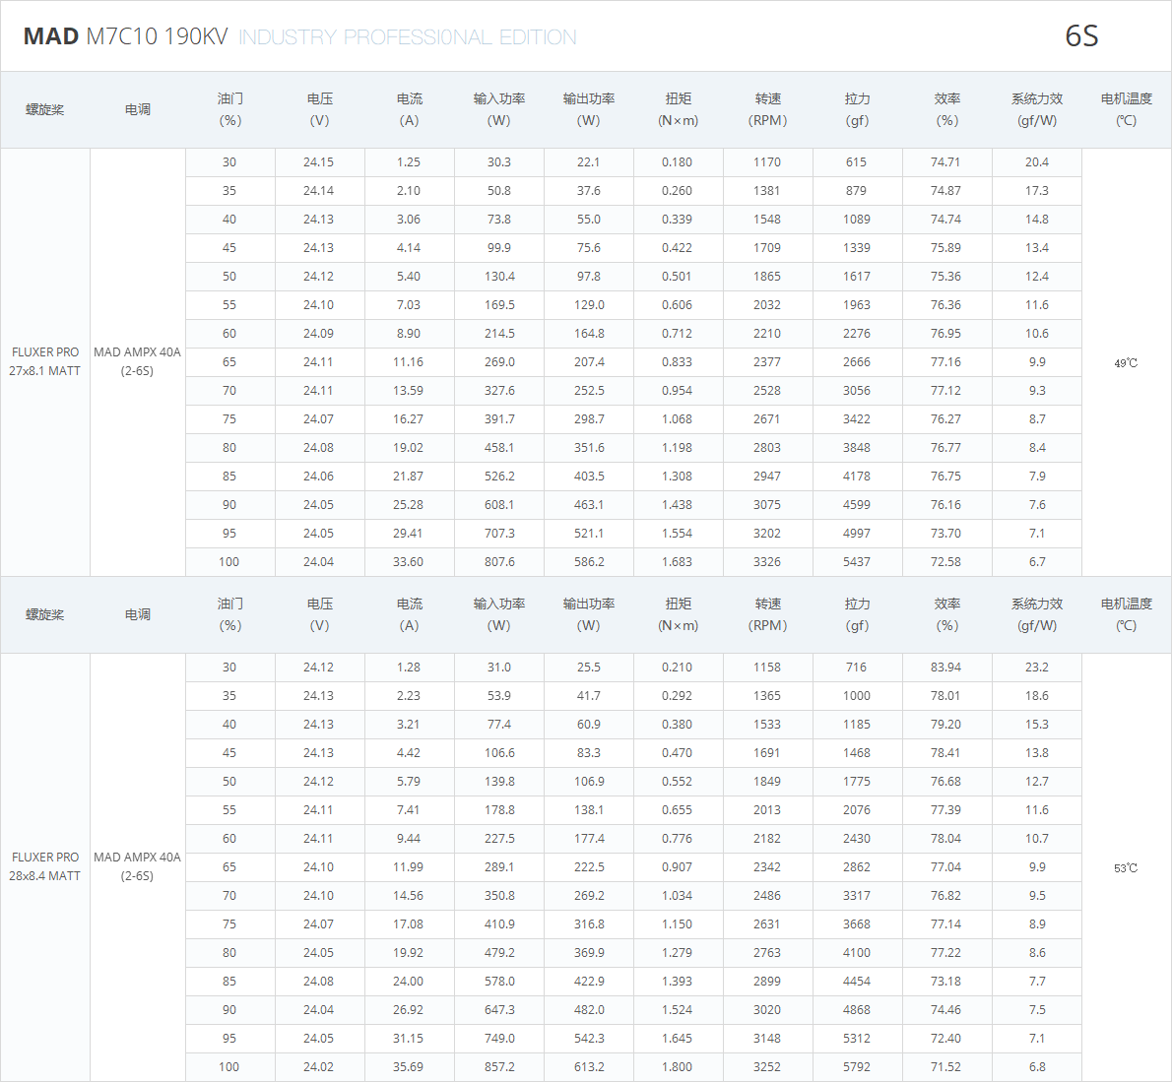Screen dimensions: 1172x1082
Task: Click the 6S battery label
Action: point(1081,35)
